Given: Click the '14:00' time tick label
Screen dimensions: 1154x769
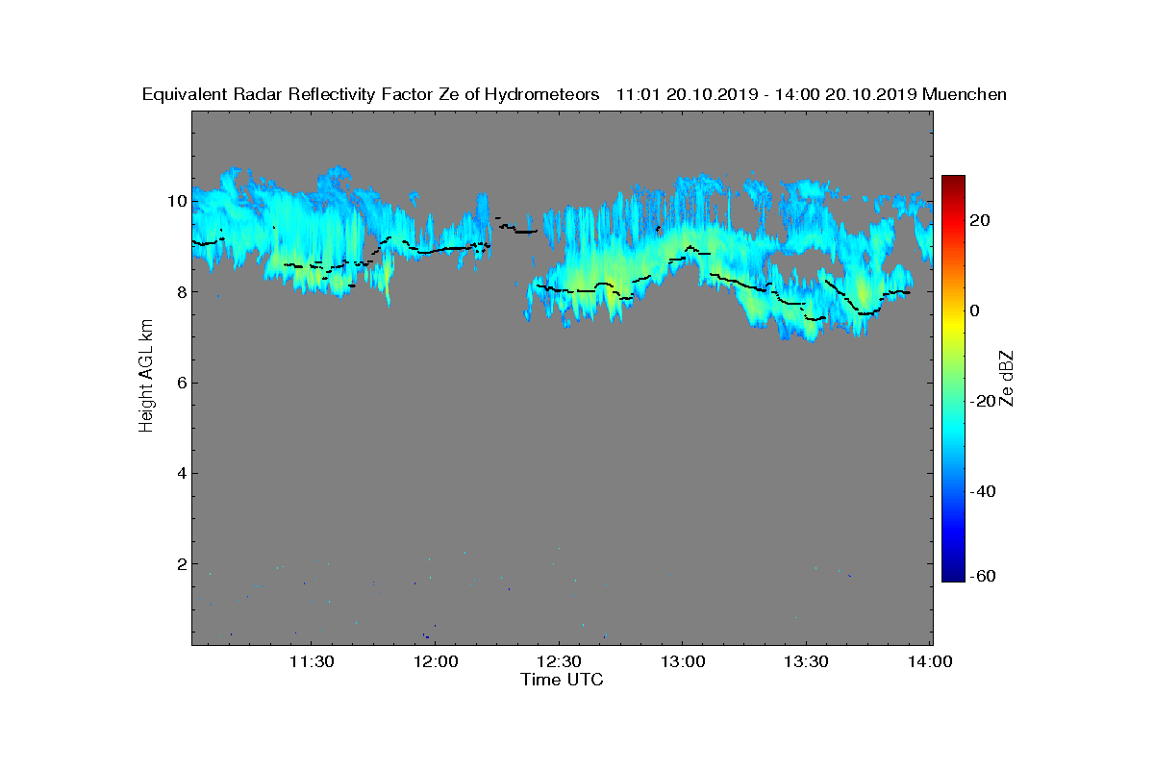Looking at the screenshot, I should coord(930,661).
